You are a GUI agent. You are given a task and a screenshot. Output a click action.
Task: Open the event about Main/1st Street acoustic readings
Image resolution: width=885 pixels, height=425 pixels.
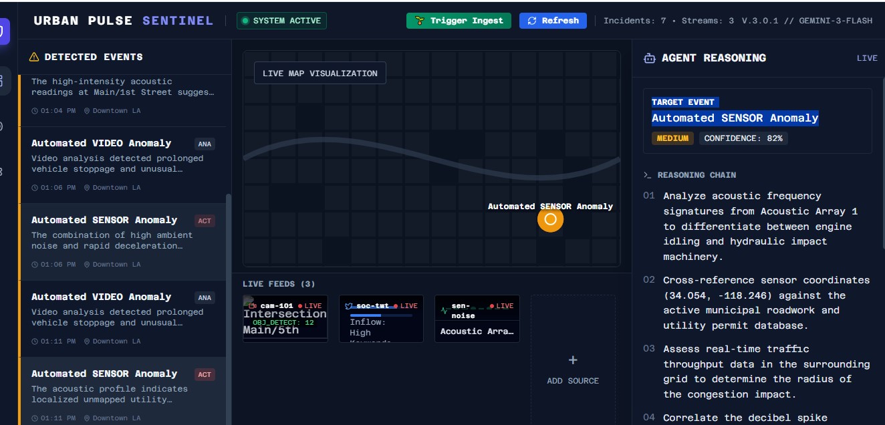coord(123,99)
